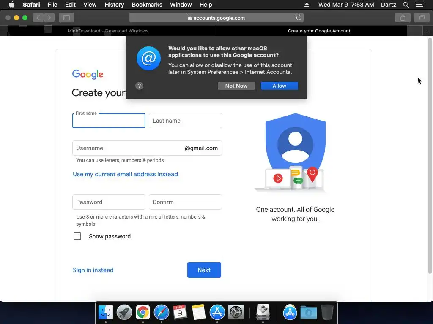Screen dimensions: 433x324
Task: Click the Dartz user name in menu bar
Action: point(388,5)
